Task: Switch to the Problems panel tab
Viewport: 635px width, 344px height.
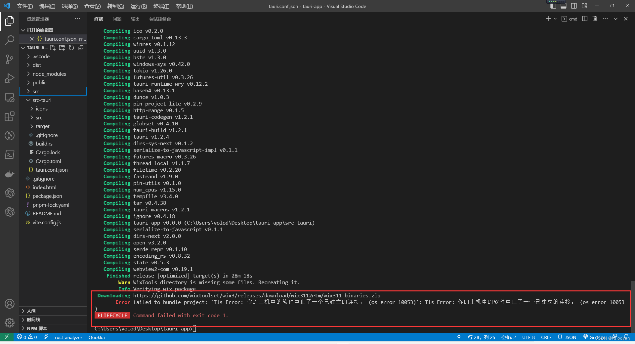Action: (x=117, y=19)
